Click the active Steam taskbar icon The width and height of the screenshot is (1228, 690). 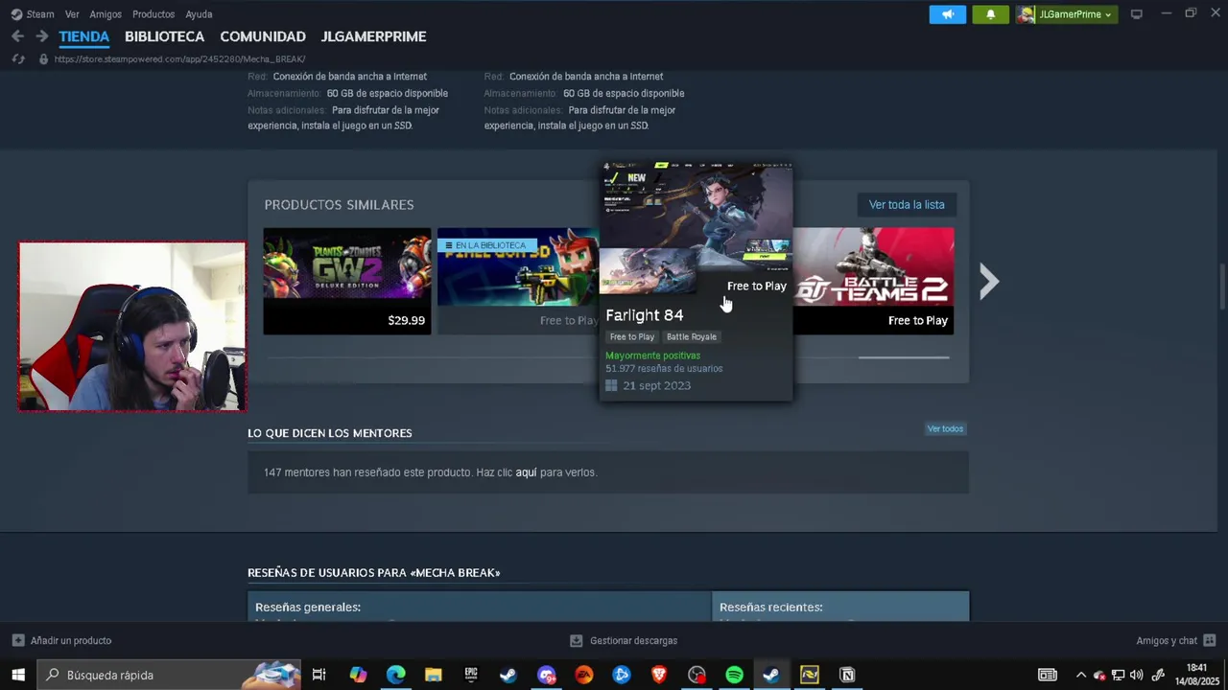click(771, 675)
